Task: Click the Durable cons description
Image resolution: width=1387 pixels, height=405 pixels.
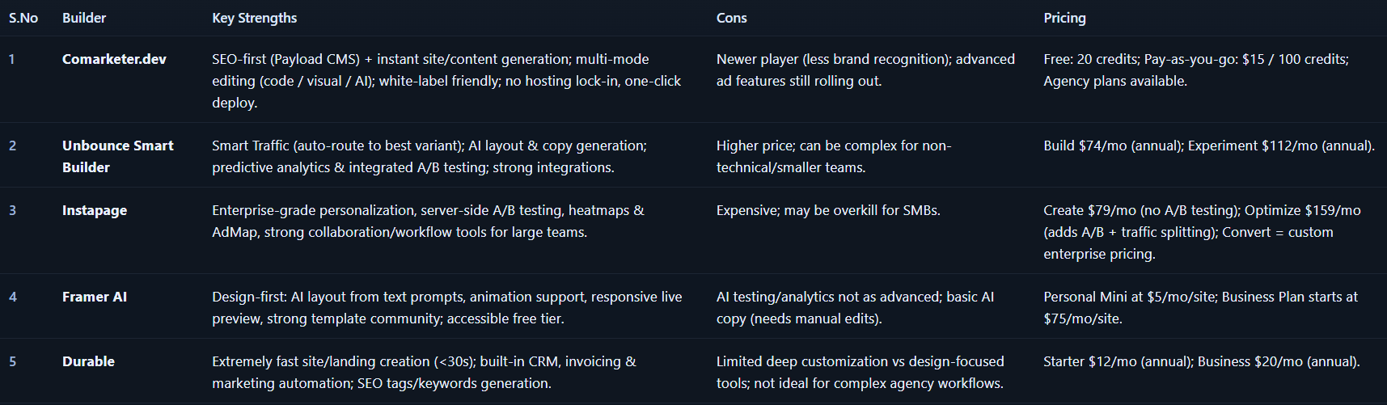Action: click(x=860, y=373)
